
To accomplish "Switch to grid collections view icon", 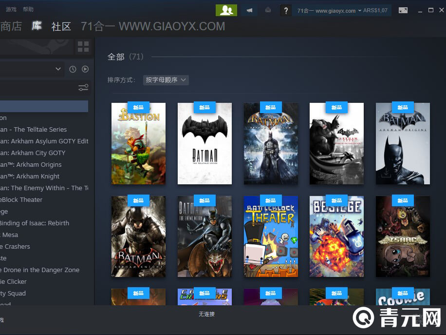I will [83, 47].
